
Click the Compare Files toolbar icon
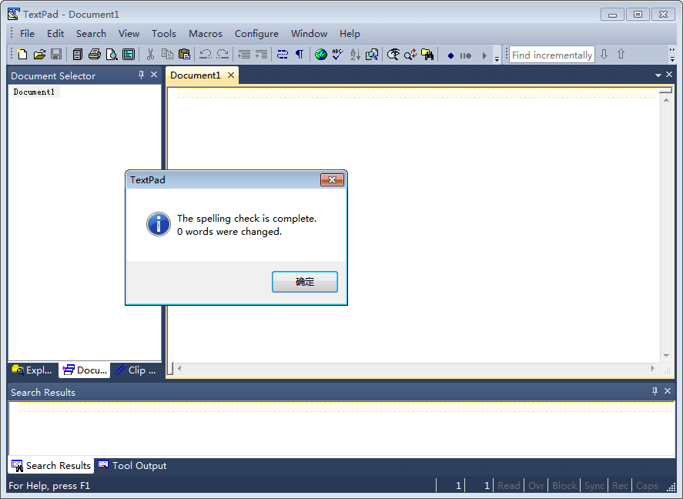pyautogui.click(x=372, y=55)
